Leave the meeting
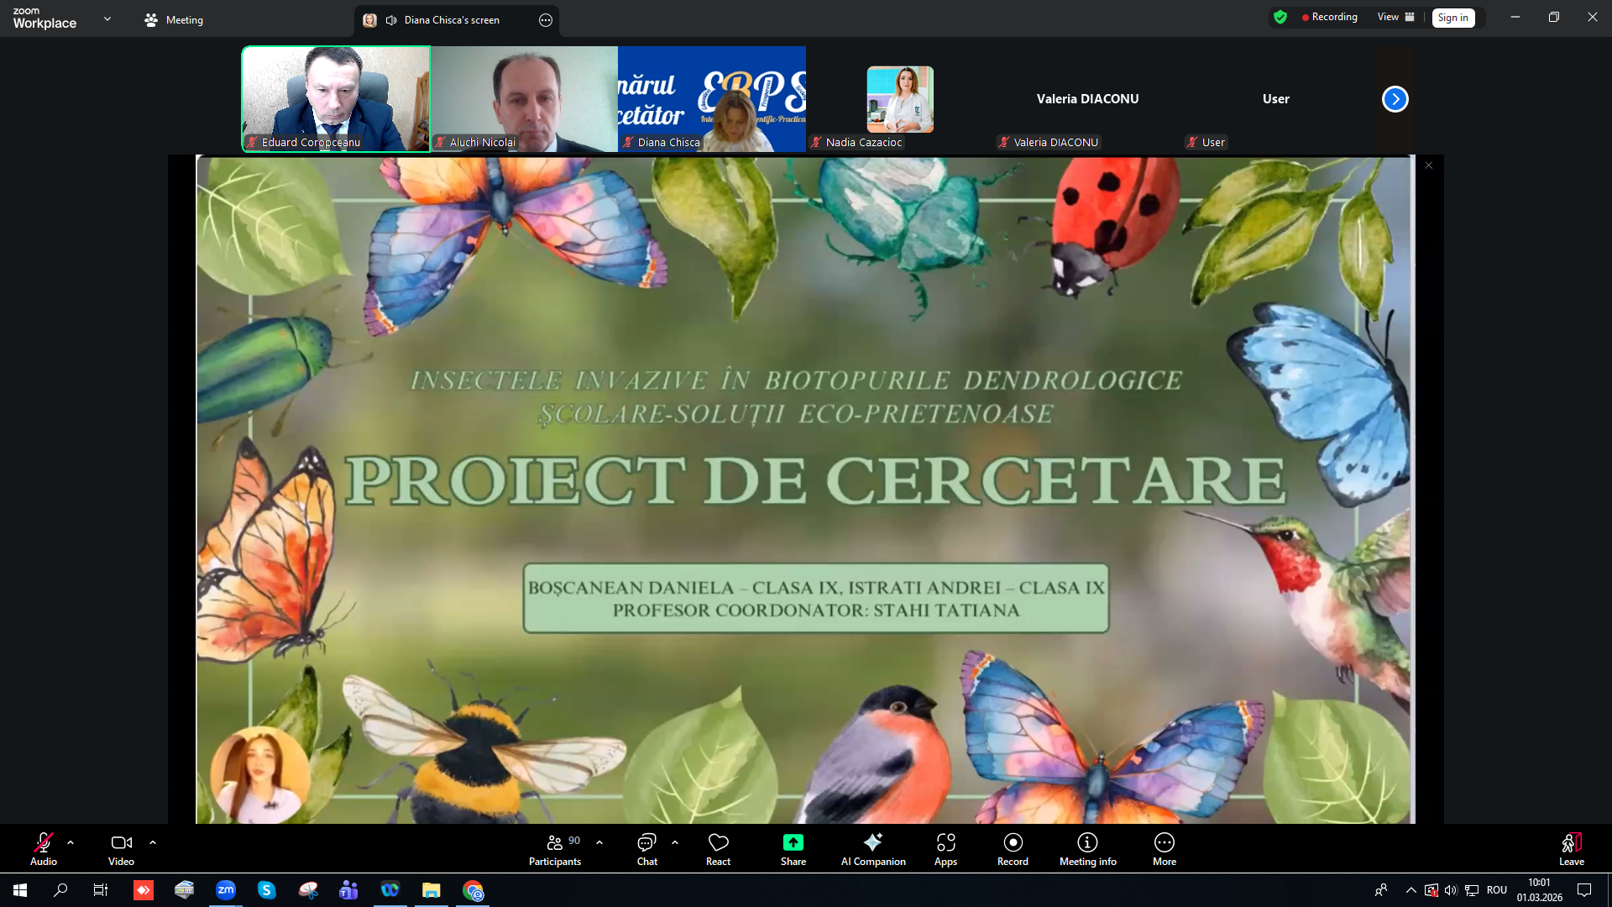 click(1571, 847)
